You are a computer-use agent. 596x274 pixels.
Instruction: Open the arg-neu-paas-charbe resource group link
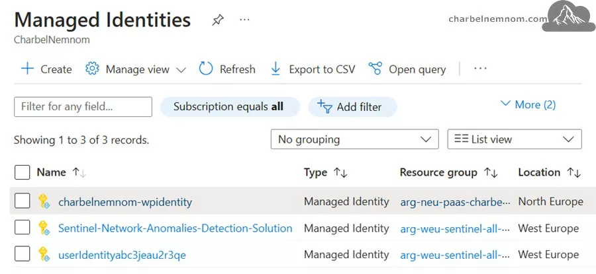pyautogui.click(x=456, y=202)
